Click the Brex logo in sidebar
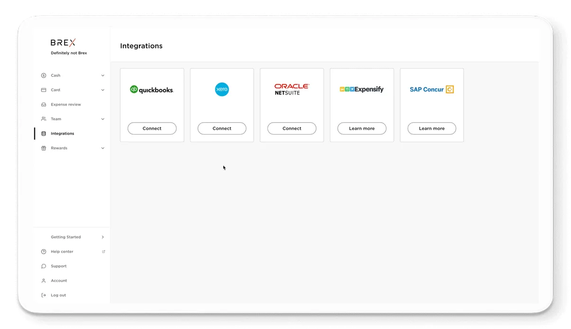 click(x=63, y=42)
